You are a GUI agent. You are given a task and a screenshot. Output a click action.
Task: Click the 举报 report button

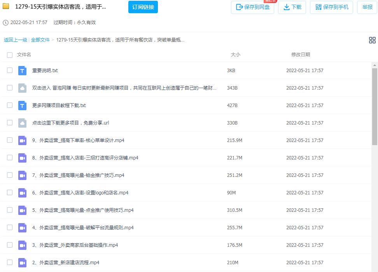tap(367, 7)
